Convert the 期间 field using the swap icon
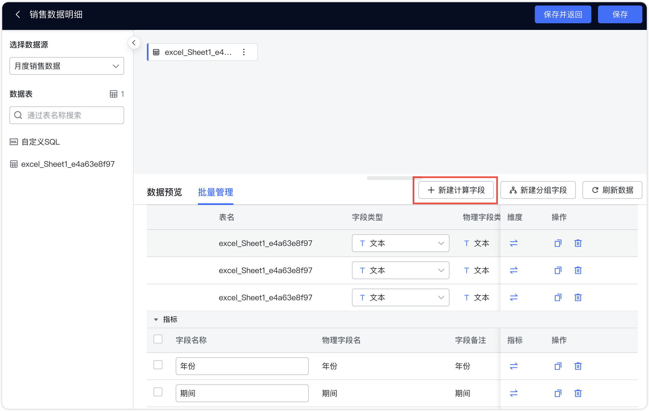The image size is (649, 411). click(514, 393)
